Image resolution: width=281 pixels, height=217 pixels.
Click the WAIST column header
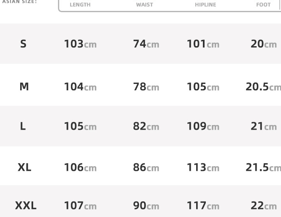click(144, 5)
